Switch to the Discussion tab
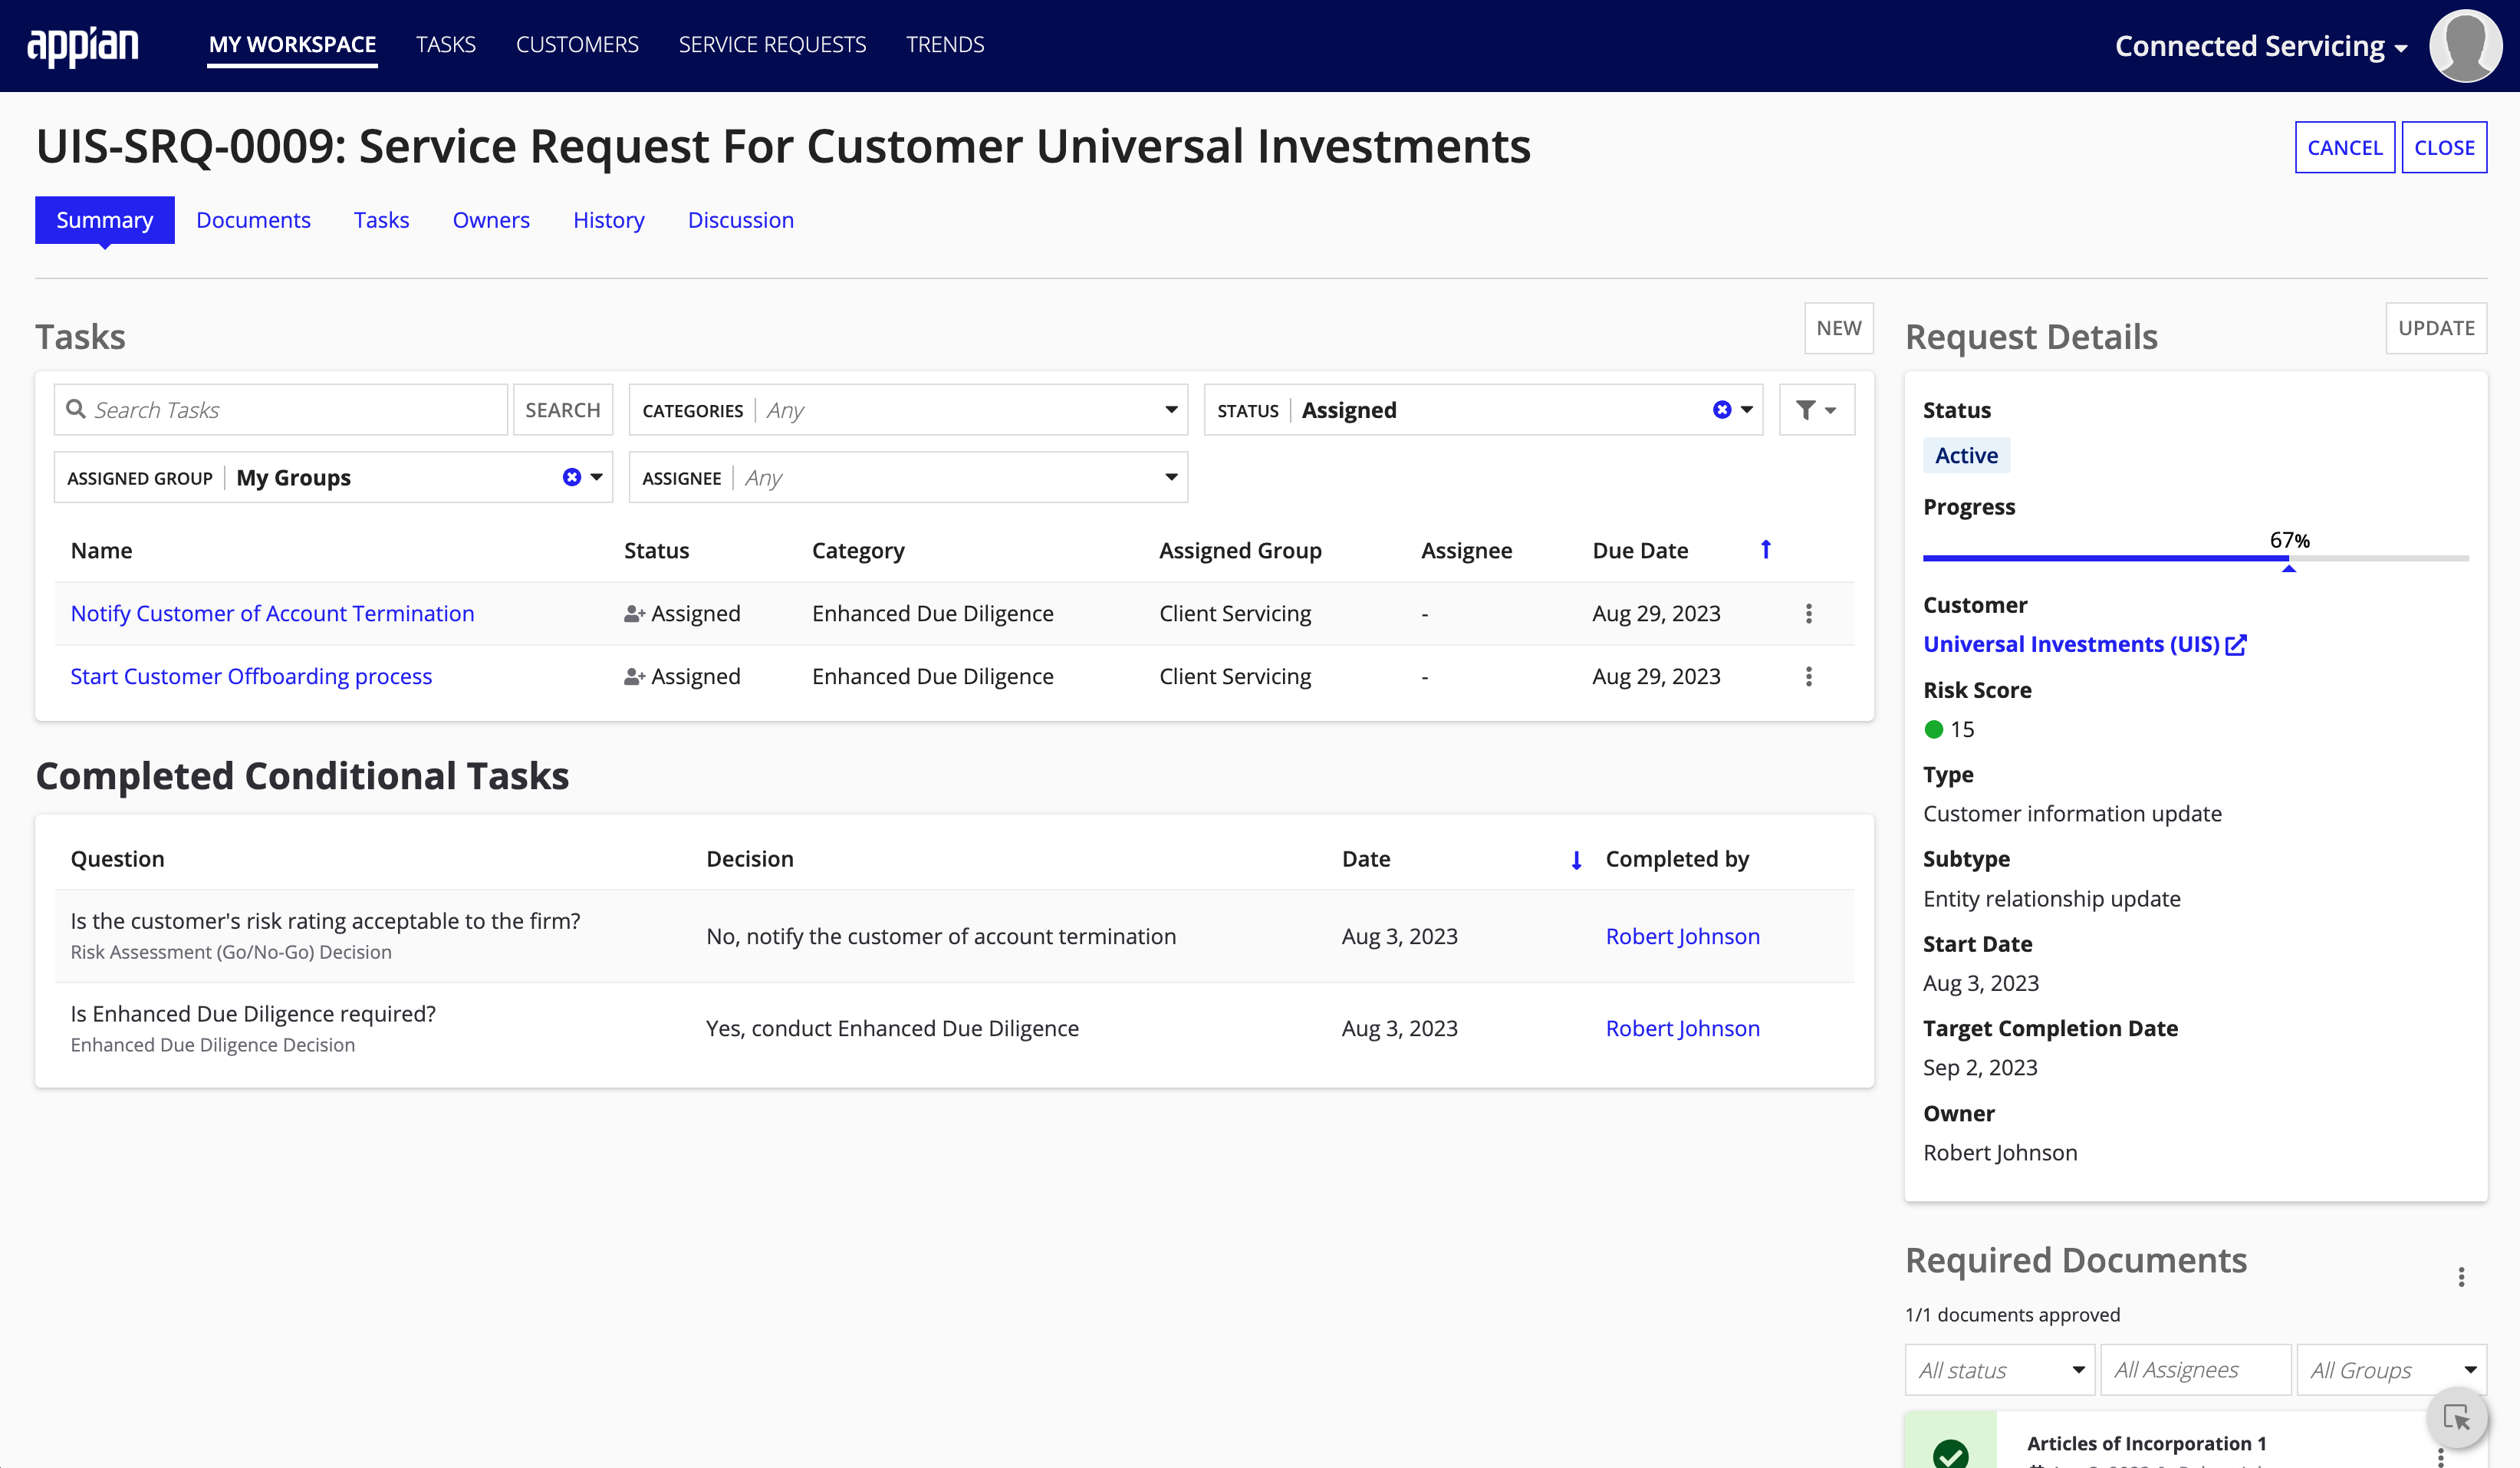 [740, 220]
